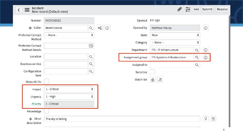This screenshot has width=243, height=136.
Task: Go back using the left chevron button
Action: tap(18, 10)
